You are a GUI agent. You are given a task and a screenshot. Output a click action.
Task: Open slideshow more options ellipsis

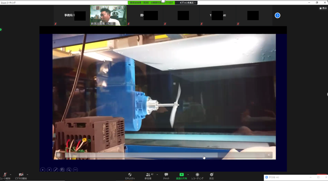pyautogui.click(x=75, y=170)
